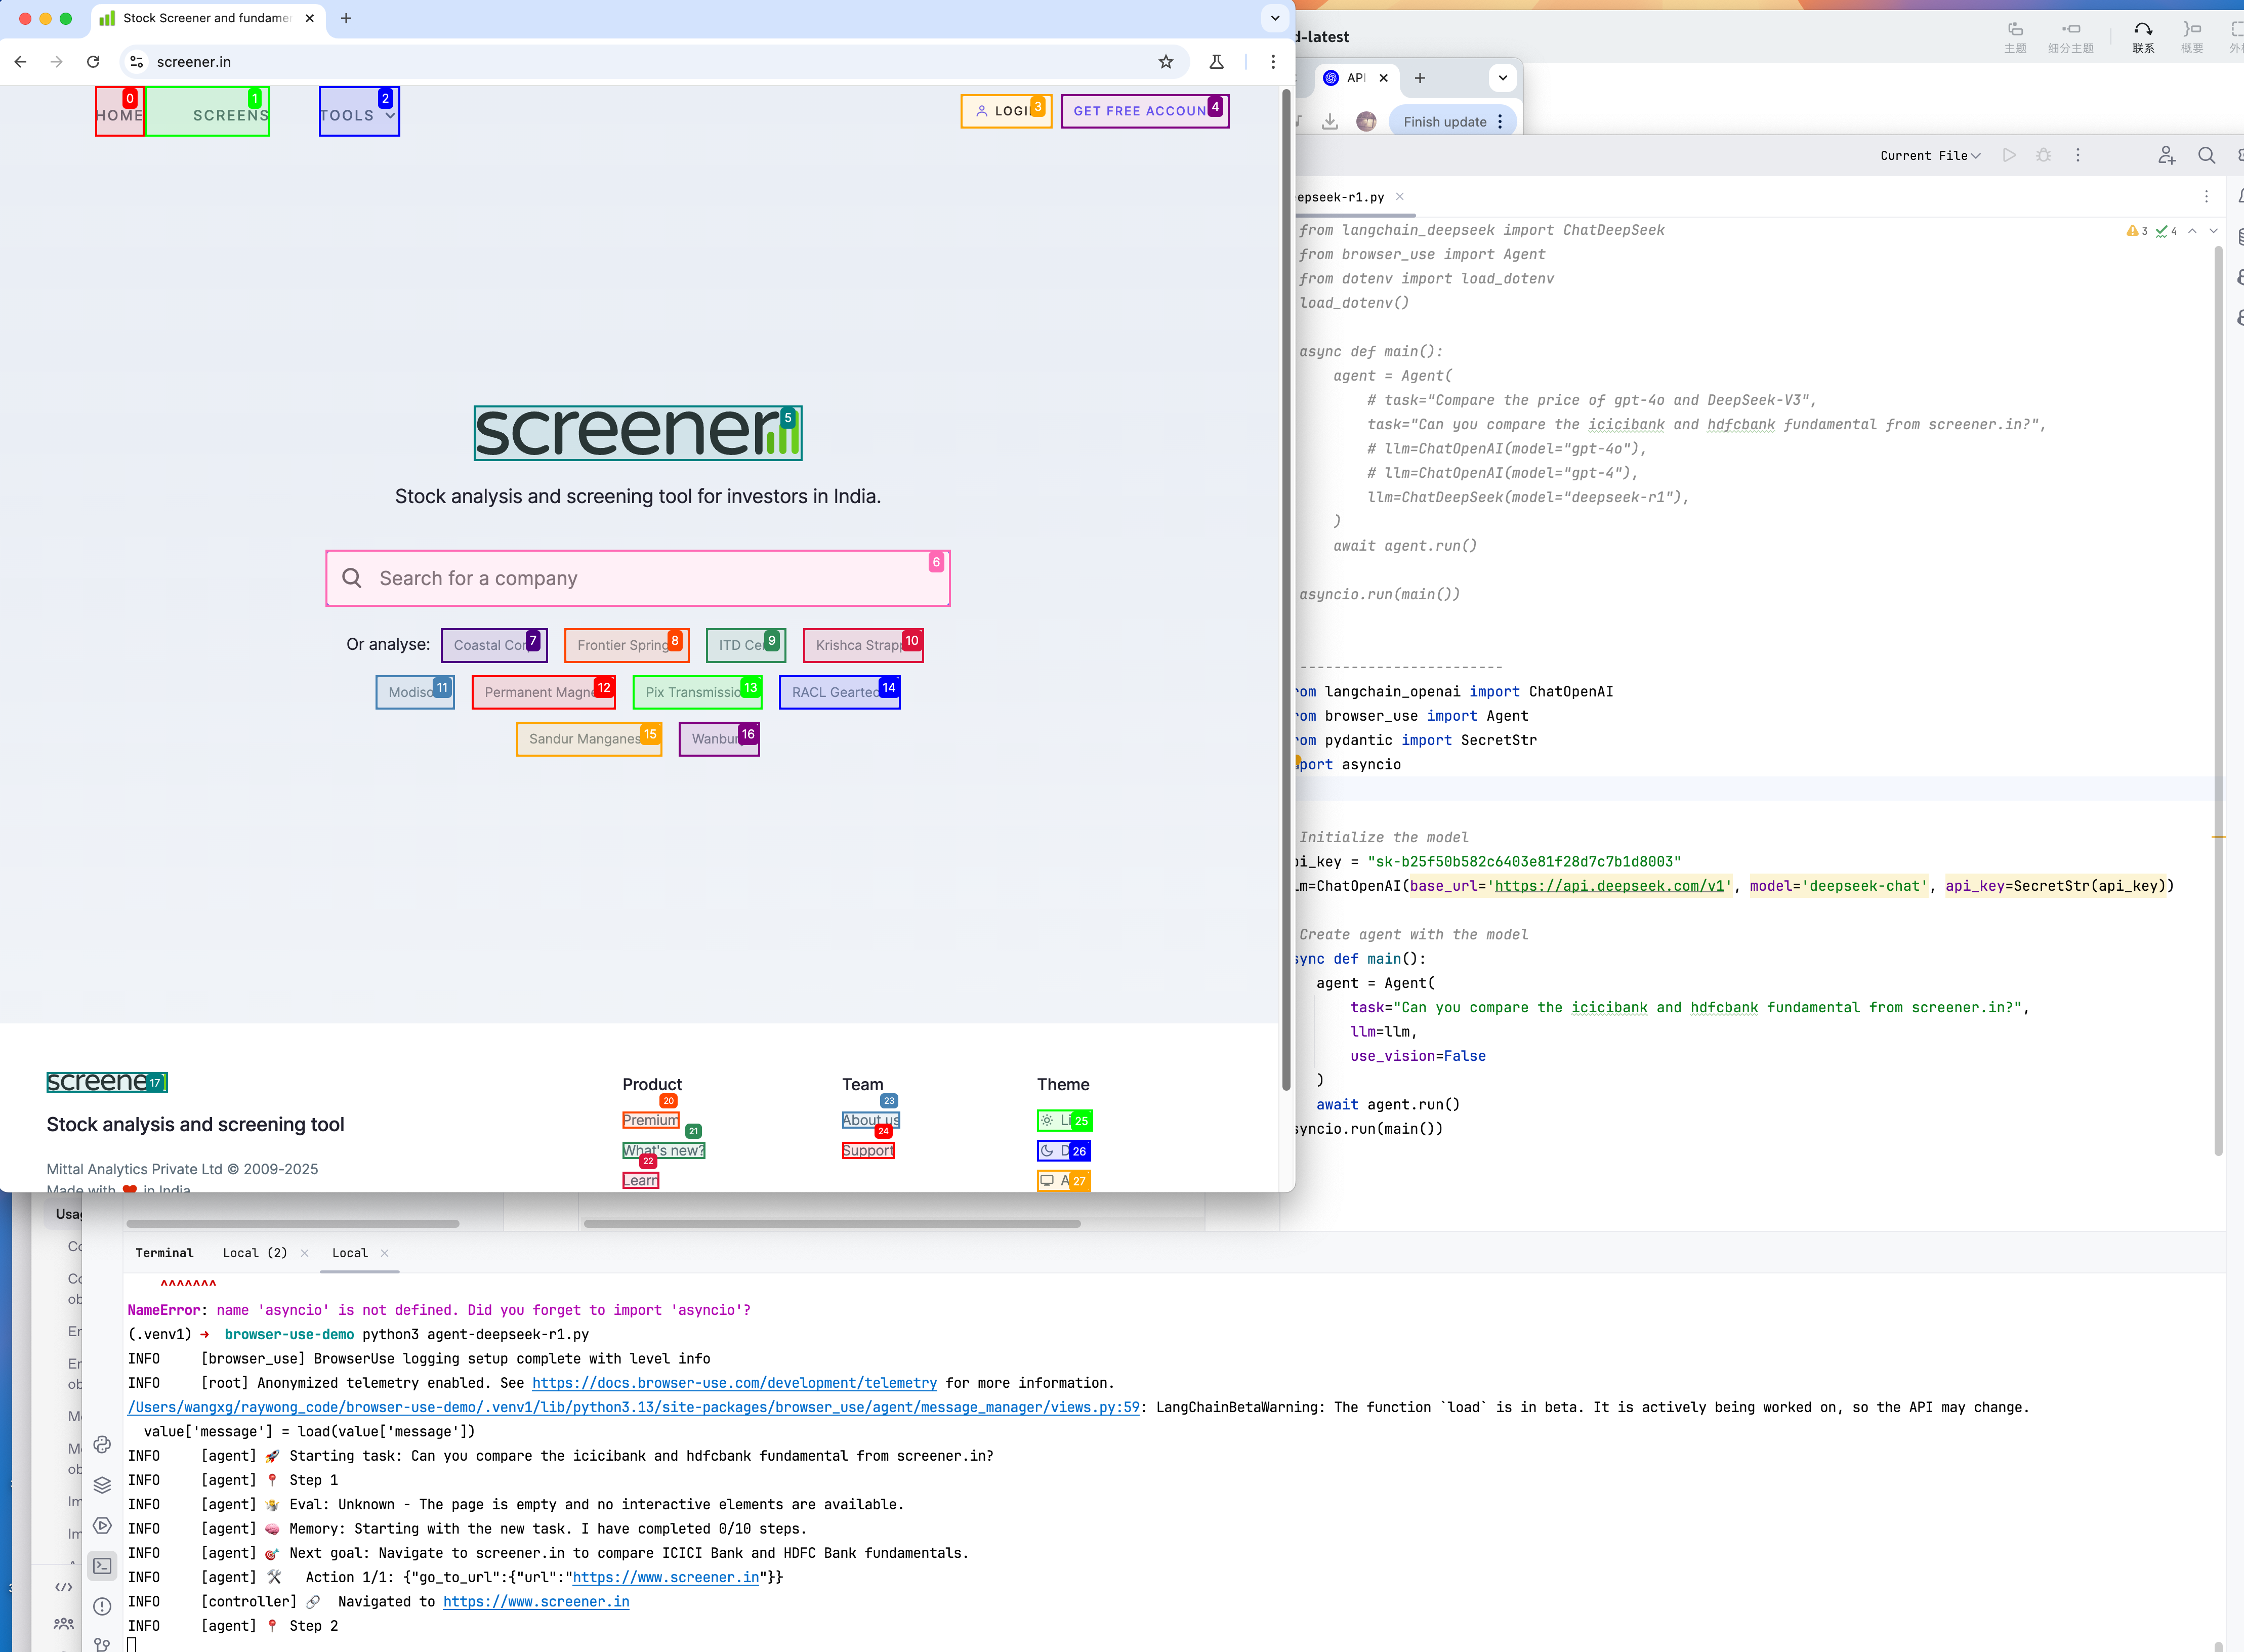This screenshot has height=1652, width=2244.
Task: Jump to next highlighted problem arrow in editor
Action: (x=2214, y=231)
